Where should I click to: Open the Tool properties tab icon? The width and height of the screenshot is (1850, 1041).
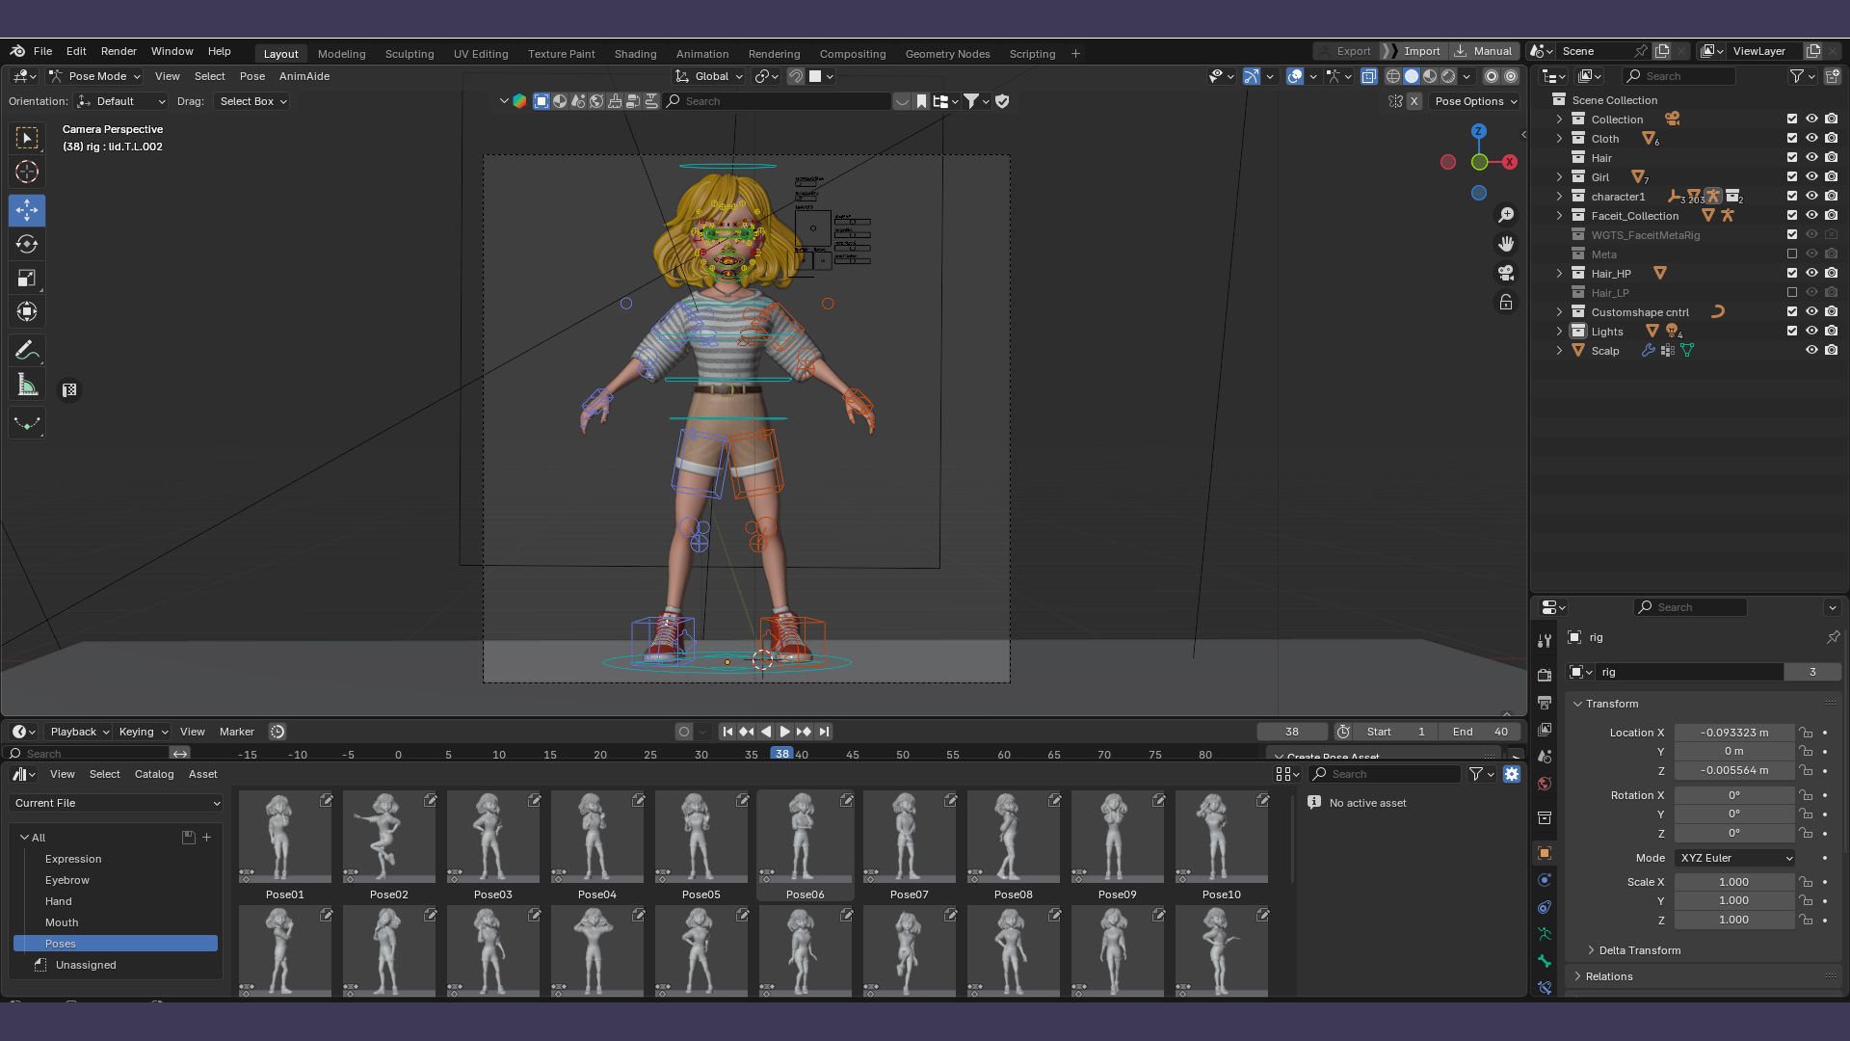(1545, 640)
